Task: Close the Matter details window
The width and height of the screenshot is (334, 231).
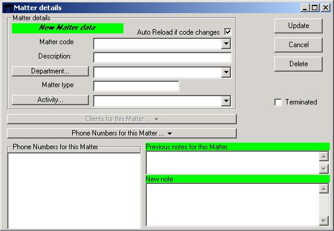Action: 326,8
